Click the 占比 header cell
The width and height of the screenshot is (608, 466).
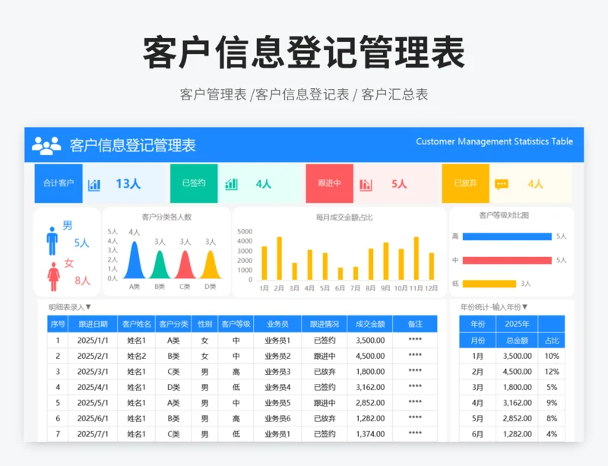click(x=552, y=341)
